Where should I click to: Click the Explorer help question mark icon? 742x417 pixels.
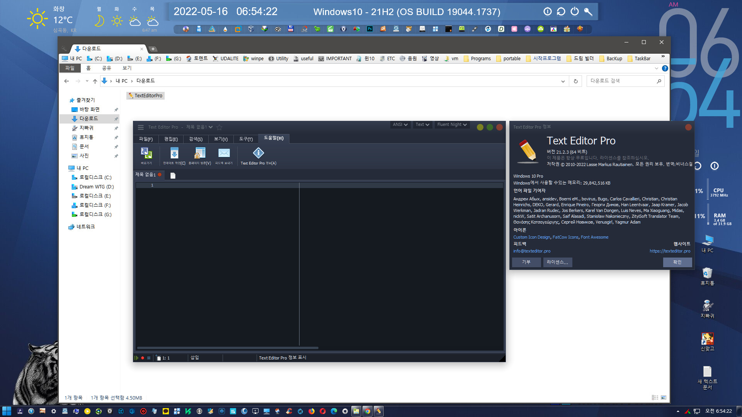coord(665,68)
